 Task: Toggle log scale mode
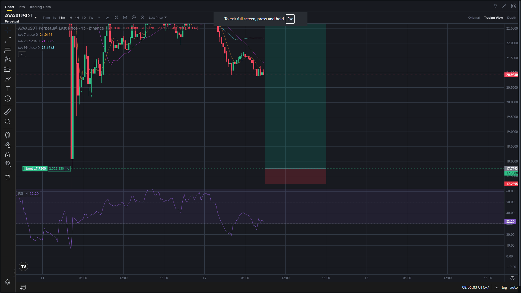(504, 287)
